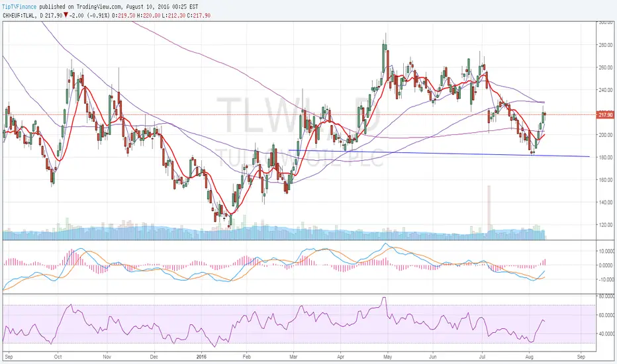Click the 2016 label on time axis

[201, 357]
